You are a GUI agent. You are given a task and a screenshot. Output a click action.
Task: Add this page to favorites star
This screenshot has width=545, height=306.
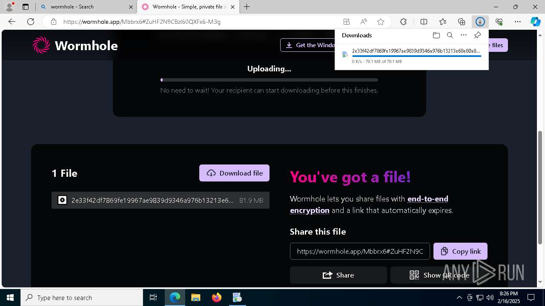381,22
